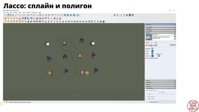The height and width of the screenshot is (112, 199).
Task: Open Select tool dropdown arrow
Action: pyautogui.click(x=11, y=15)
